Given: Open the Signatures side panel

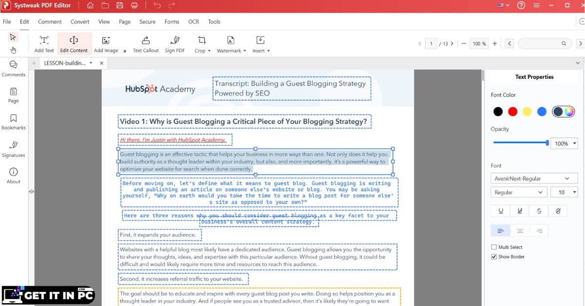Looking at the screenshot, I should click(x=13, y=150).
